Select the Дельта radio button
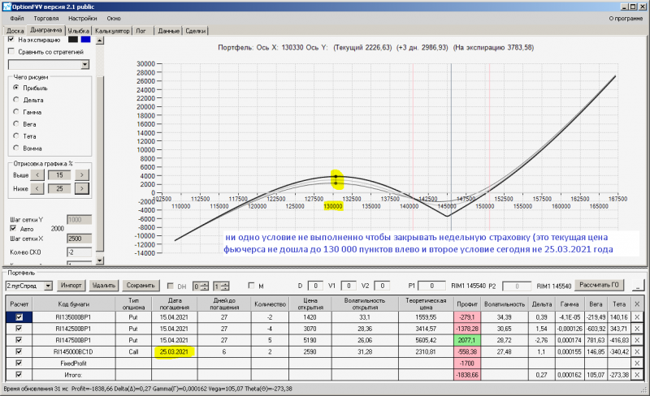Screen dimensions: 650x396 16,99
